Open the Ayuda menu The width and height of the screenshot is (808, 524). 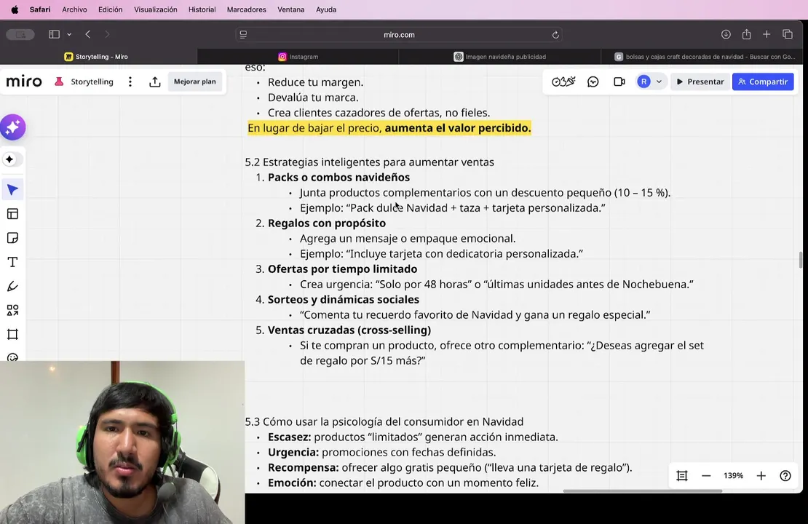pos(325,9)
